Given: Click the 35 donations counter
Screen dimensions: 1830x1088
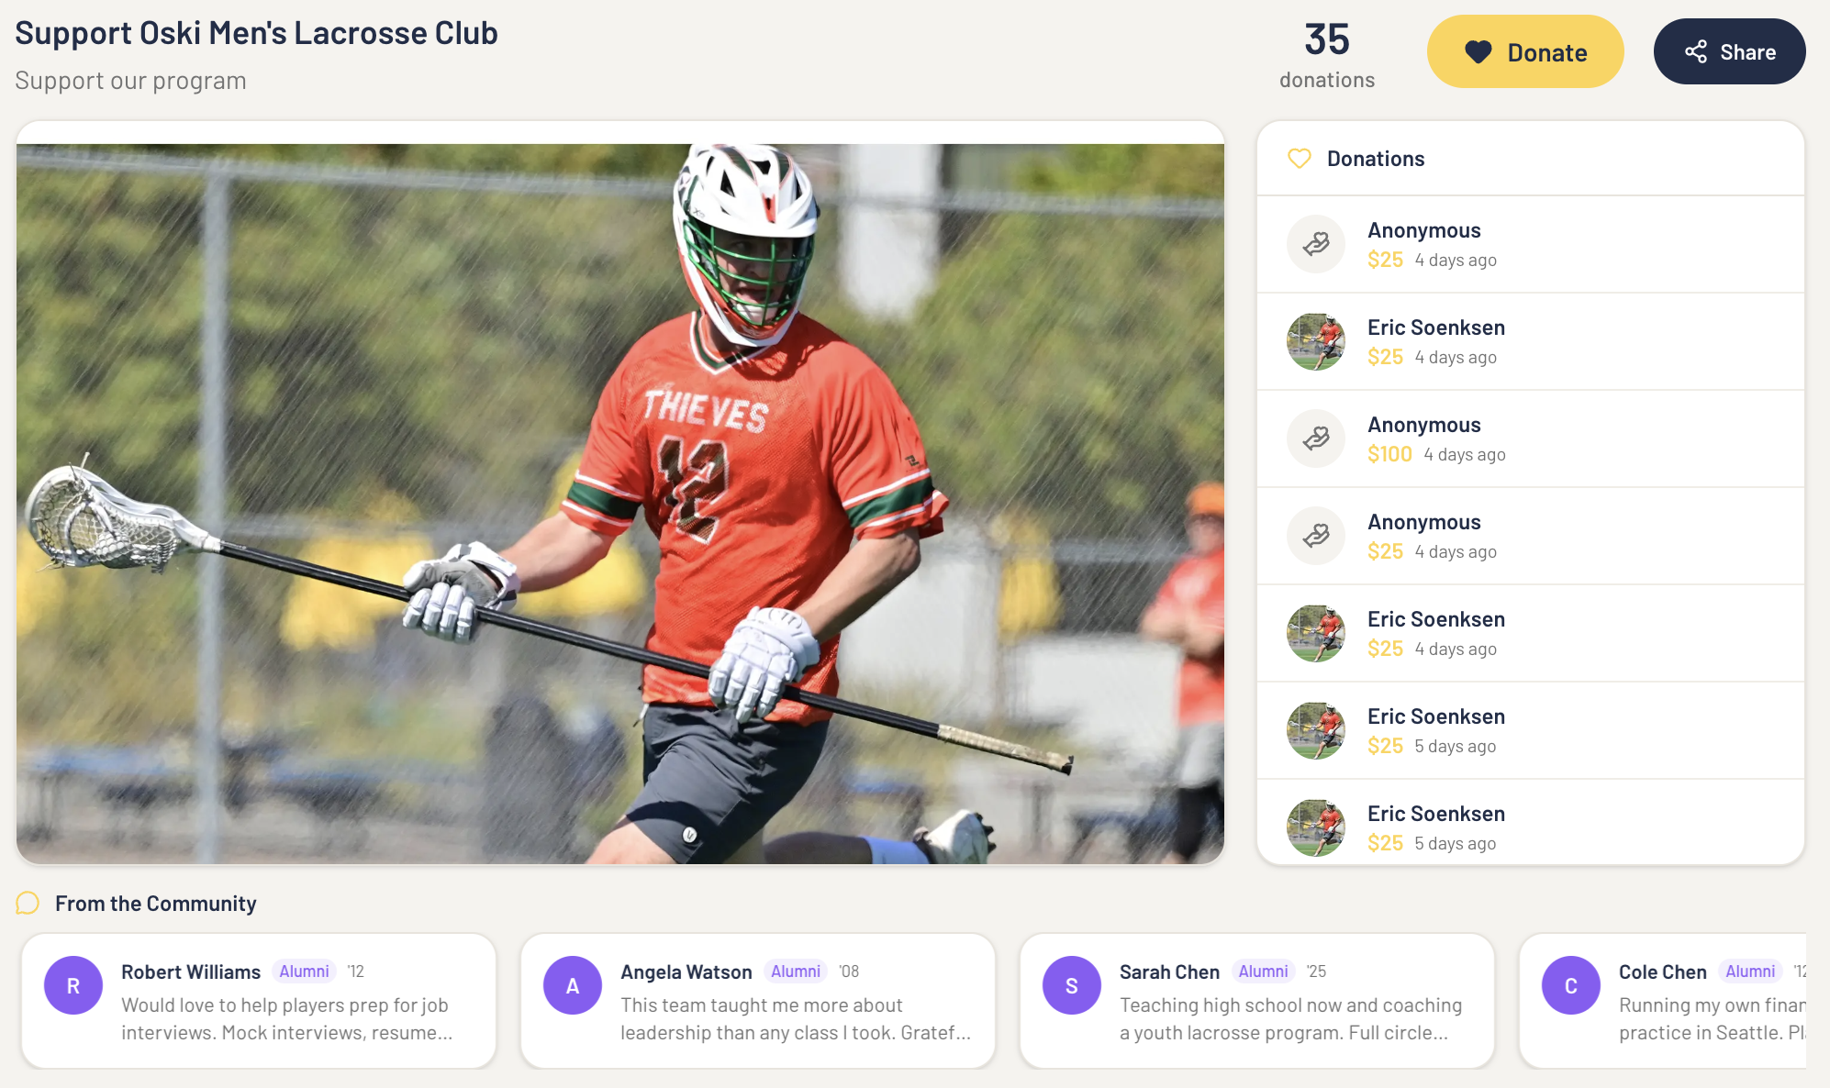Looking at the screenshot, I should point(1327,55).
